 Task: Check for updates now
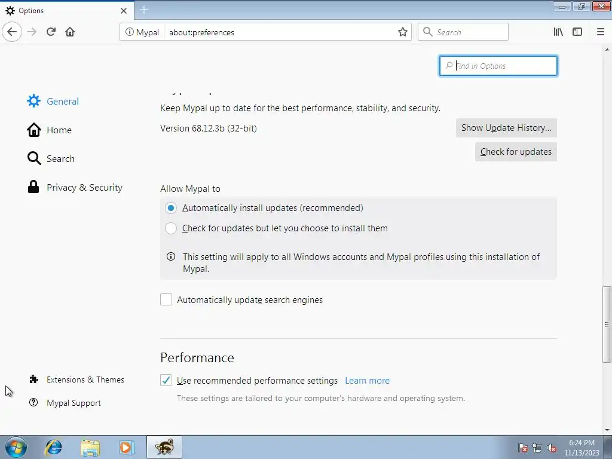point(516,152)
